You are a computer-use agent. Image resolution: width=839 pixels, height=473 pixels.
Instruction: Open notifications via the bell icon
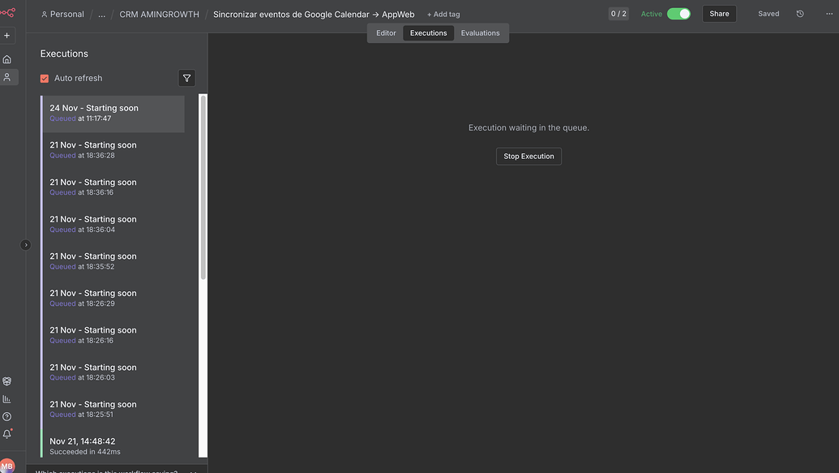click(x=6, y=432)
